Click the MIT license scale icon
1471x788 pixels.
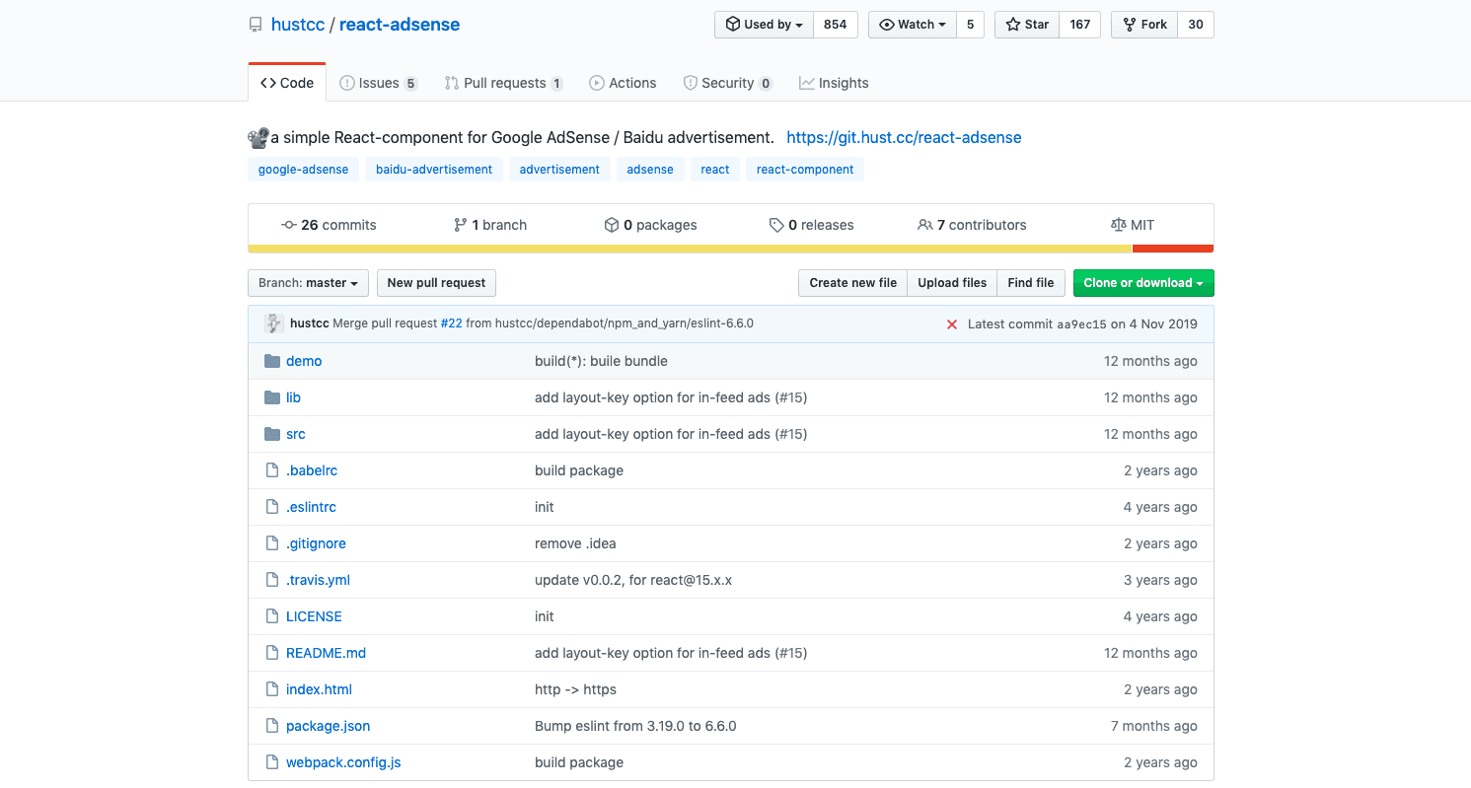pyautogui.click(x=1118, y=225)
